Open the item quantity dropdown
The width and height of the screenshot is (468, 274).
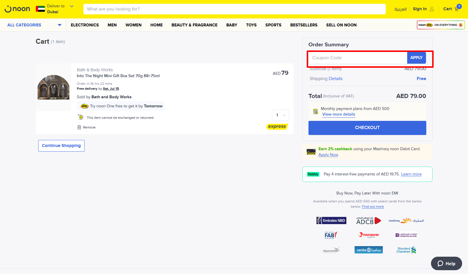281,115
